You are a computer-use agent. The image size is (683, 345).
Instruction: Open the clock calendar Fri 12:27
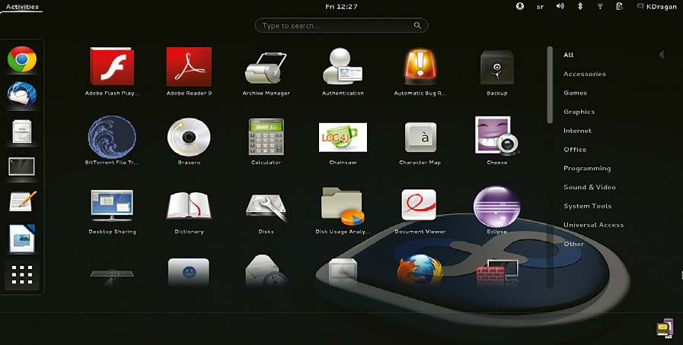[341, 7]
